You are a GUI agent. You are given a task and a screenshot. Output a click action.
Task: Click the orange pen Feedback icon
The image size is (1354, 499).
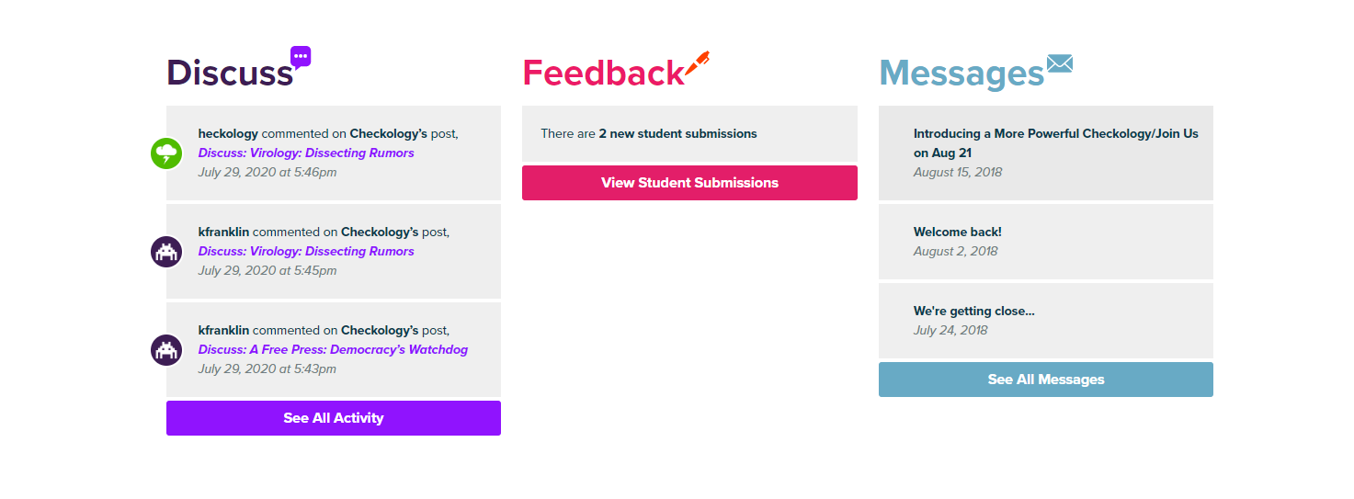click(x=697, y=65)
